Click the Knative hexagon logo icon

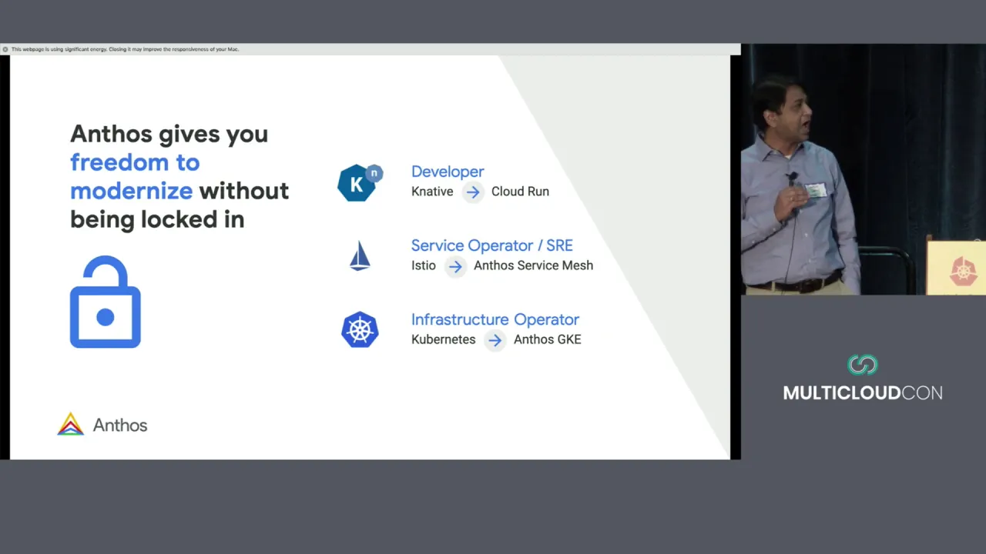tap(360, 183)
